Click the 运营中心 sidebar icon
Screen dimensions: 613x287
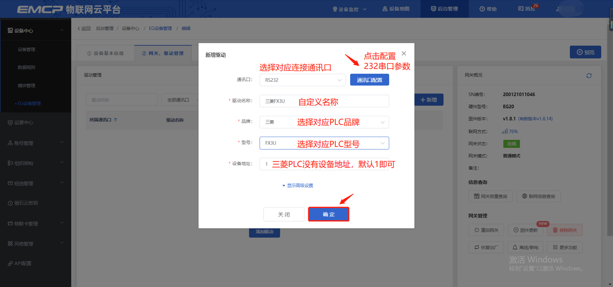10,122
